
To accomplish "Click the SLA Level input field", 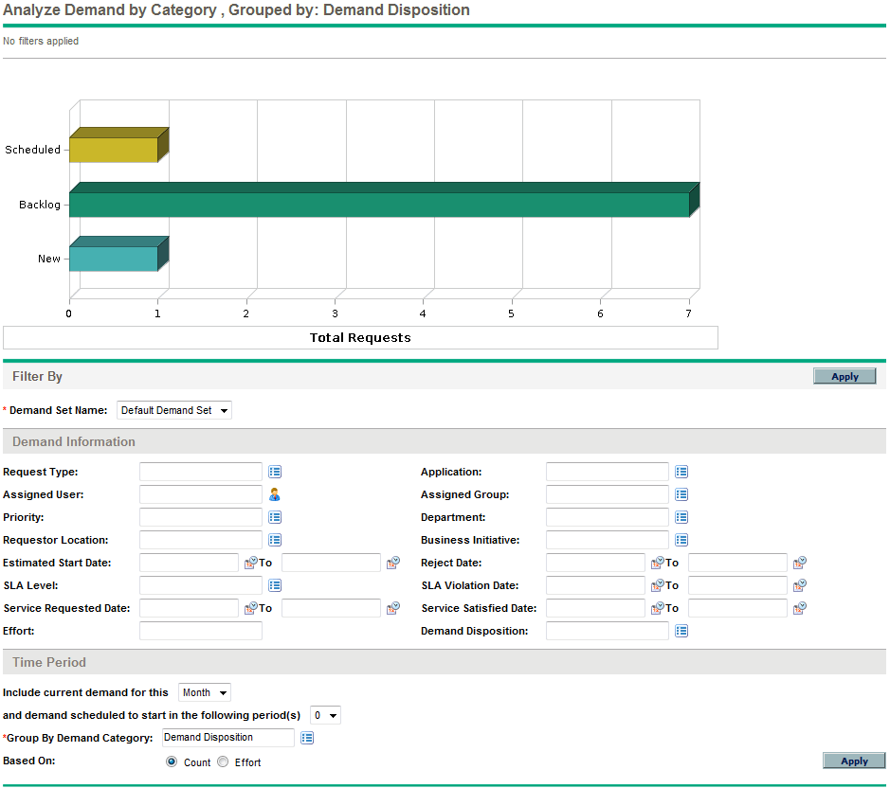I will [x=201, y=585].
